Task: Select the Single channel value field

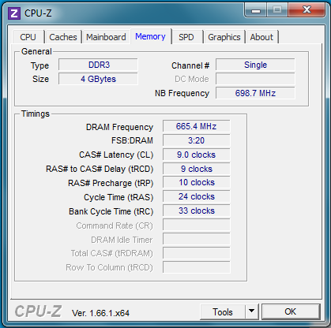Action: point(255,65)
